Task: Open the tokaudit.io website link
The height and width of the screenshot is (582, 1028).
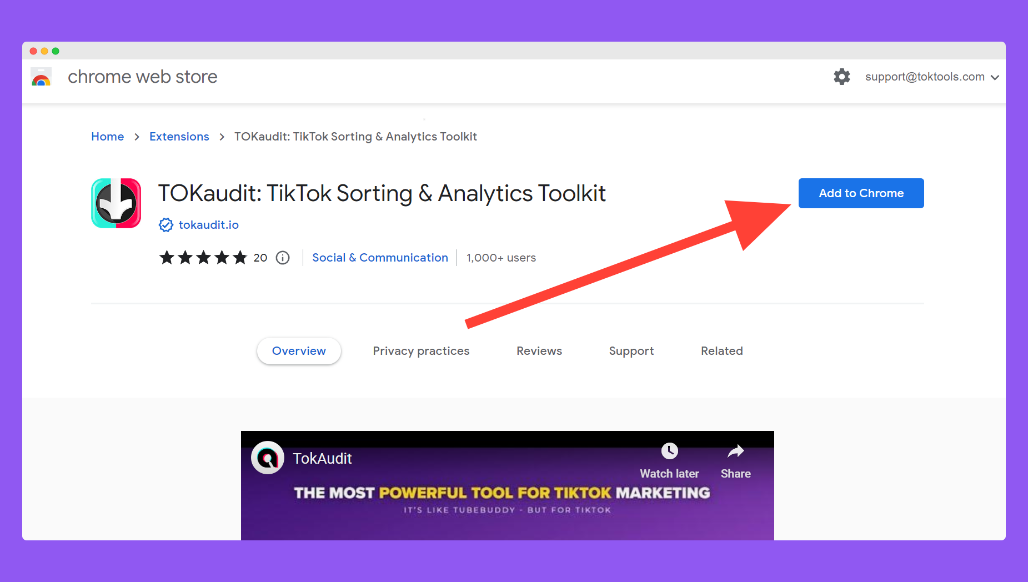Action: click(208, 225)
